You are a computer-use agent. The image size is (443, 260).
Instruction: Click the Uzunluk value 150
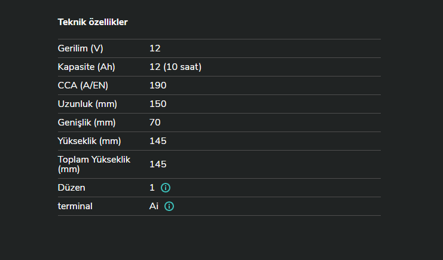[x=158, y=104]
